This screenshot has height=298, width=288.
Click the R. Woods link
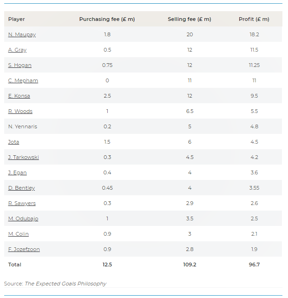tap(20, 111)
